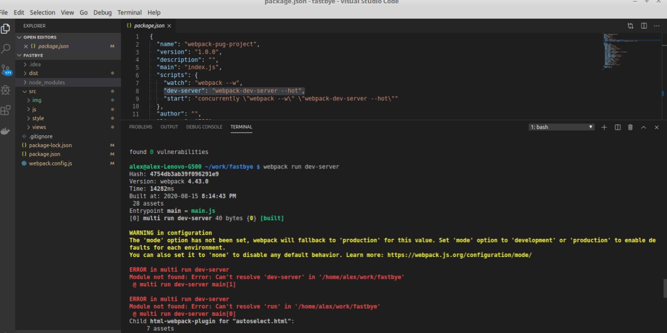Kill terminal using the trash icon
This screenshot has height=333, width=667.
pos(631,127)
